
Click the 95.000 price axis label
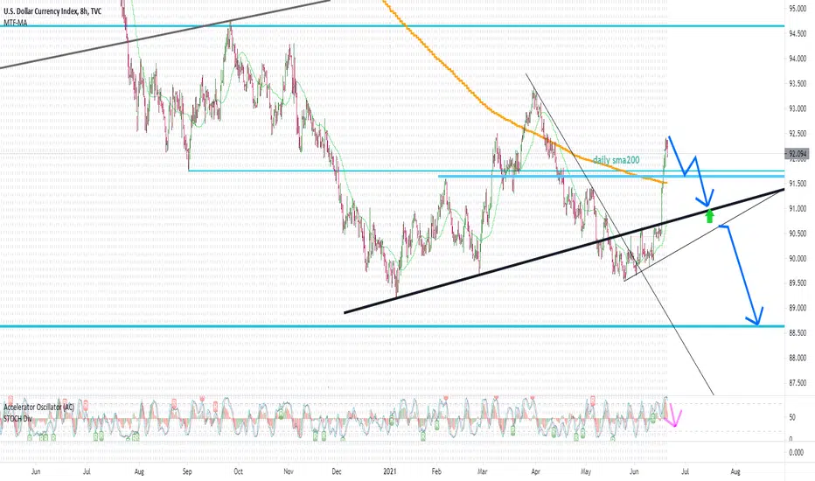click(x=798, y=9)
